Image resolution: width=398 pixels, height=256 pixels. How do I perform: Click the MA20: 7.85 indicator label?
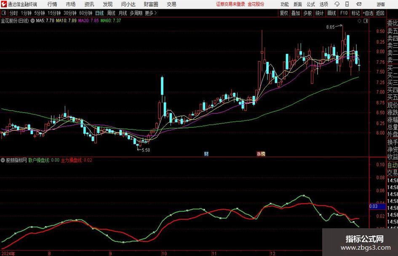click(88, 21)
